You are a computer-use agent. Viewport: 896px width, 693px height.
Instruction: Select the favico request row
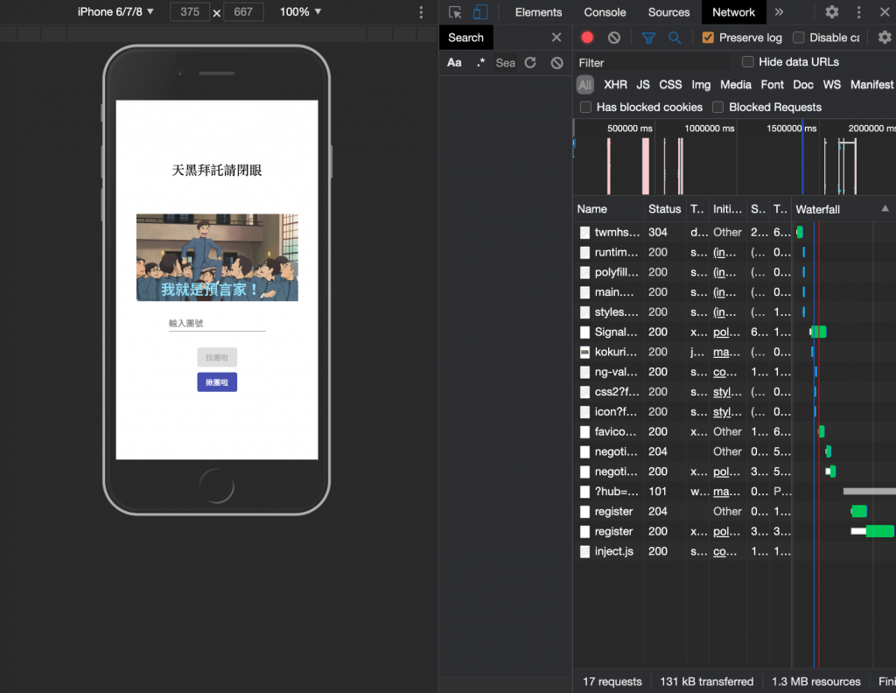(734, 432)
